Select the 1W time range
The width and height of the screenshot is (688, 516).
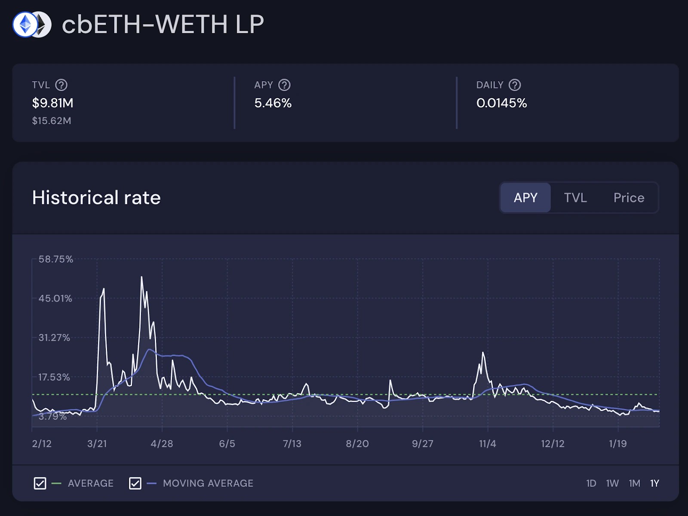(x=612, y=483)
